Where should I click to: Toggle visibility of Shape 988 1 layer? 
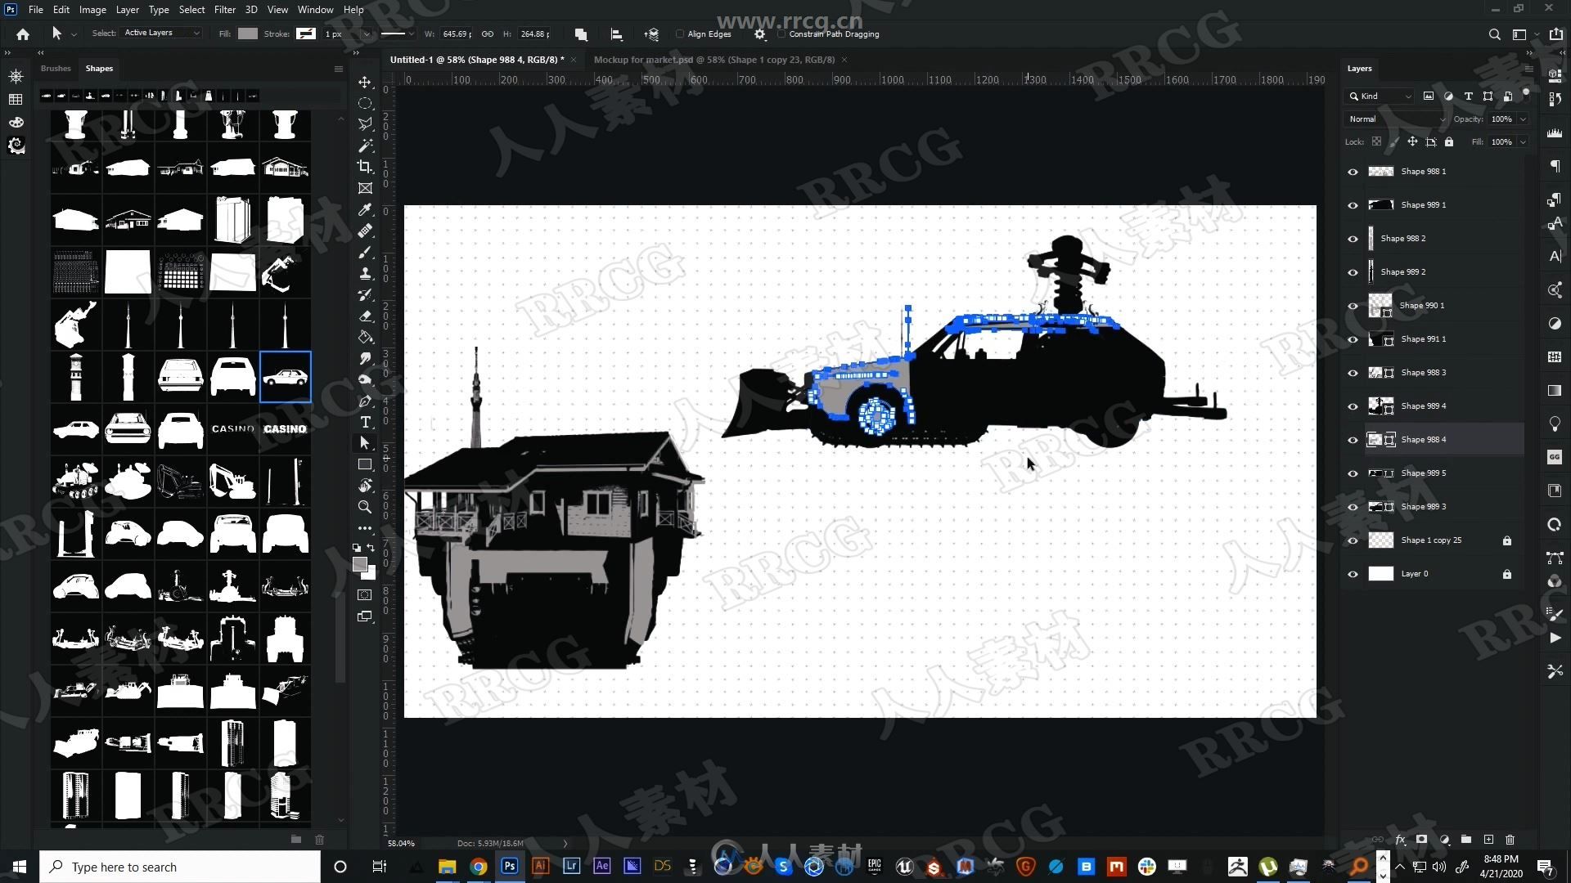1352,172
